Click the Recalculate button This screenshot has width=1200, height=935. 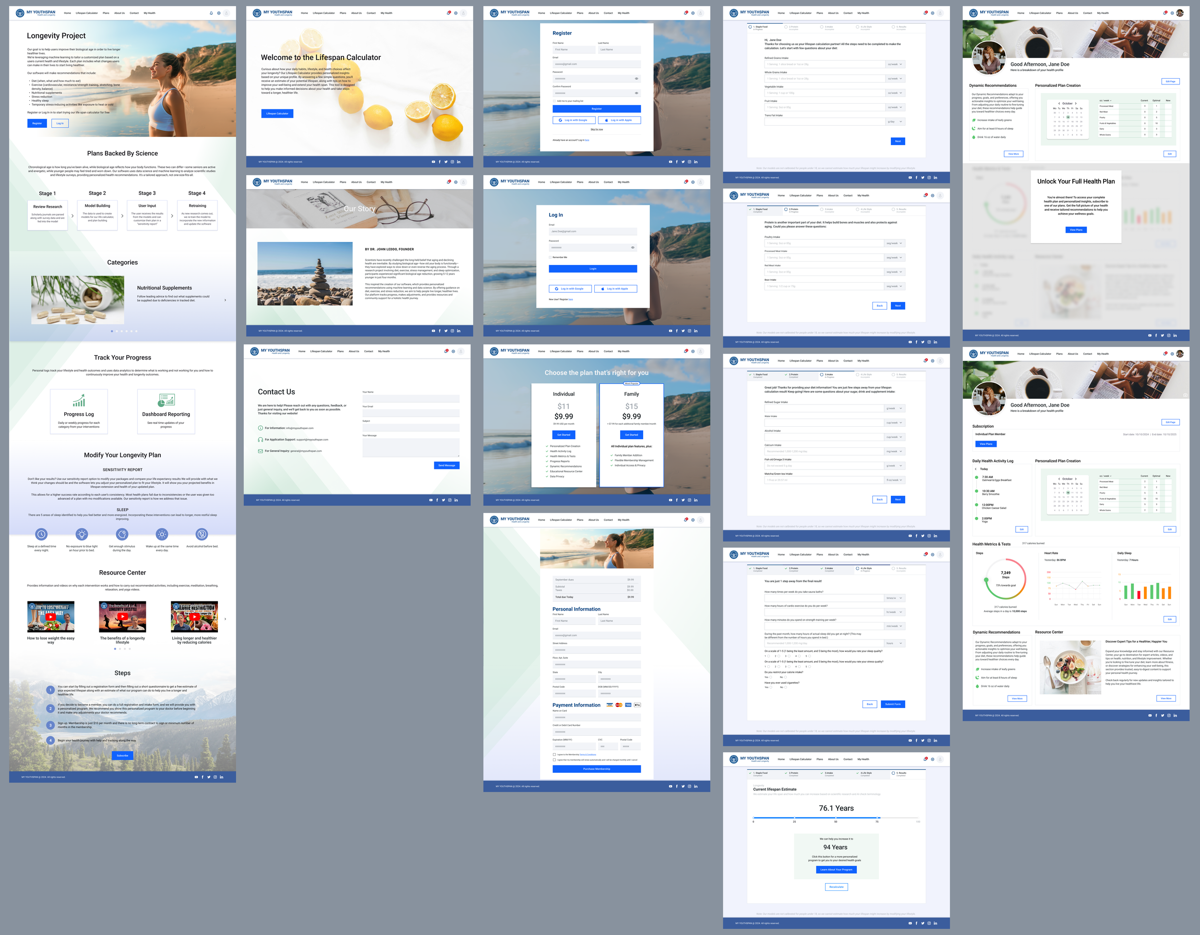(836, 887)
